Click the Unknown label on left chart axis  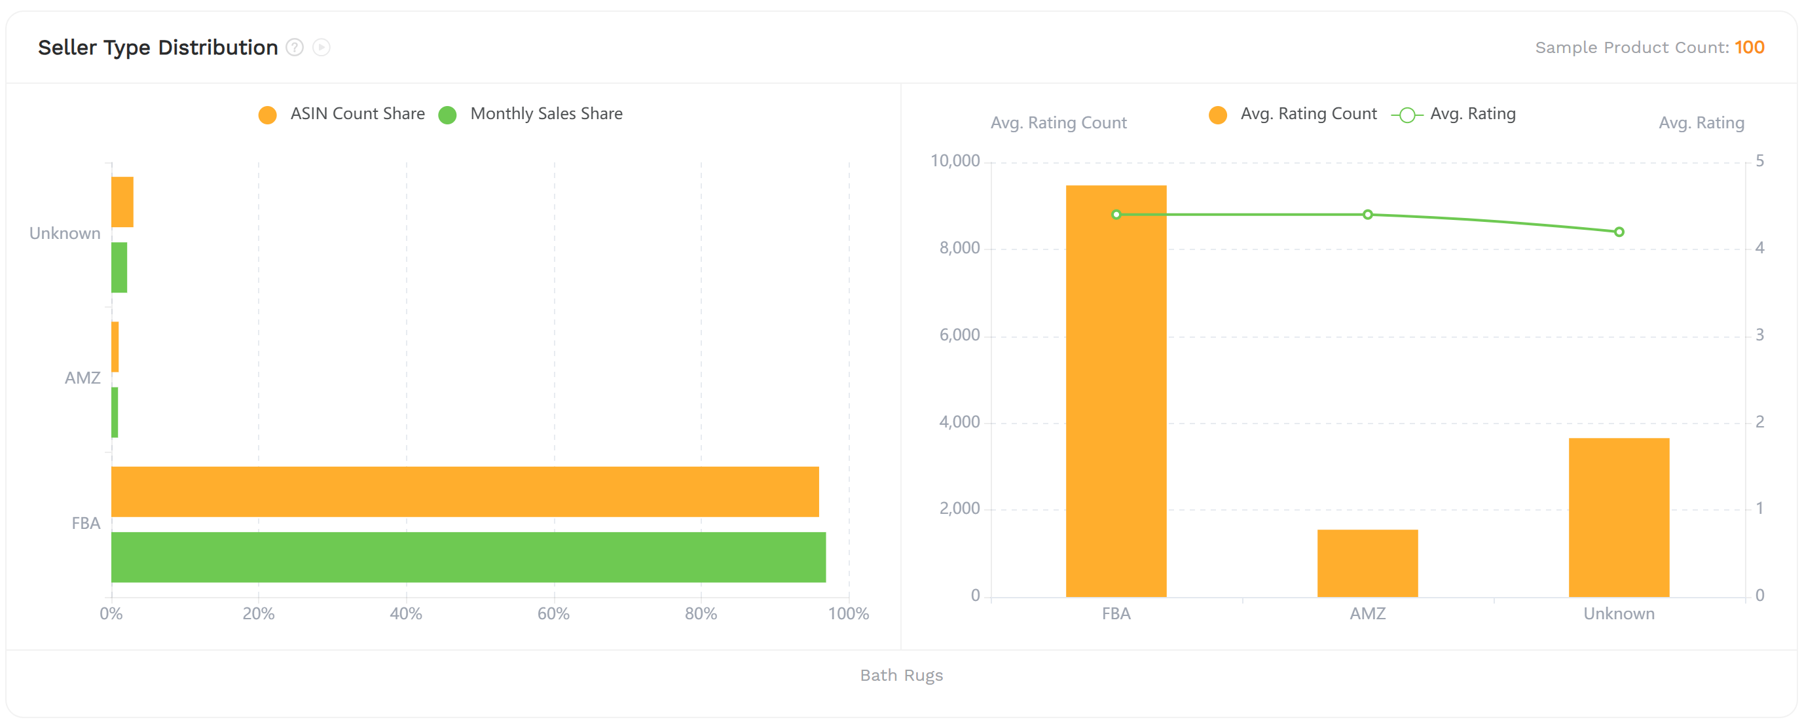[x=65, y=234]
